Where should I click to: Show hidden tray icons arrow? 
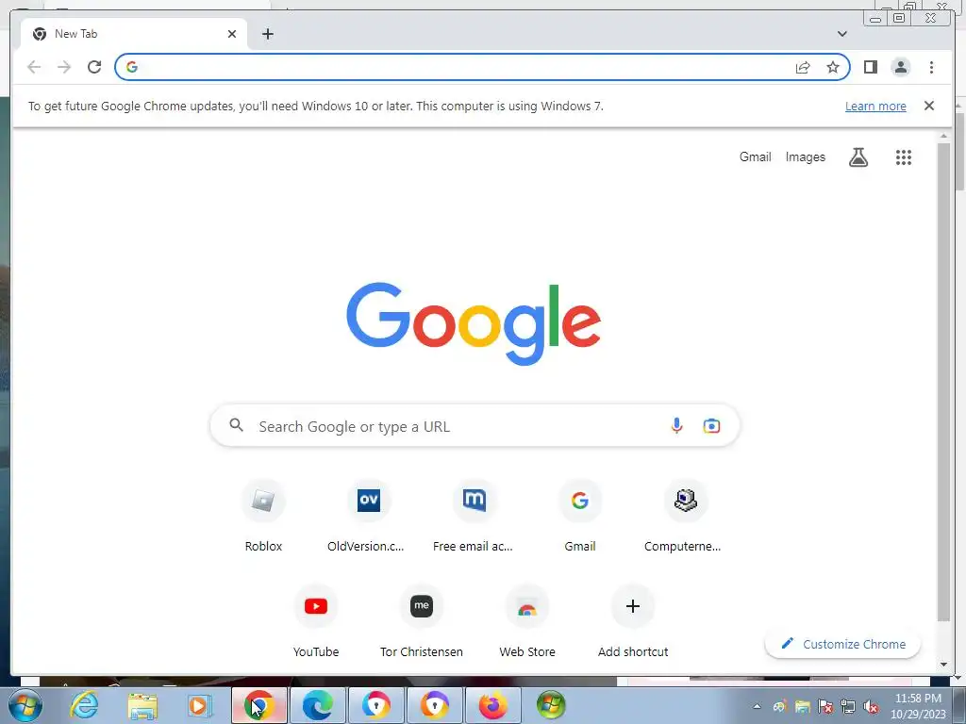coord(758,706)
